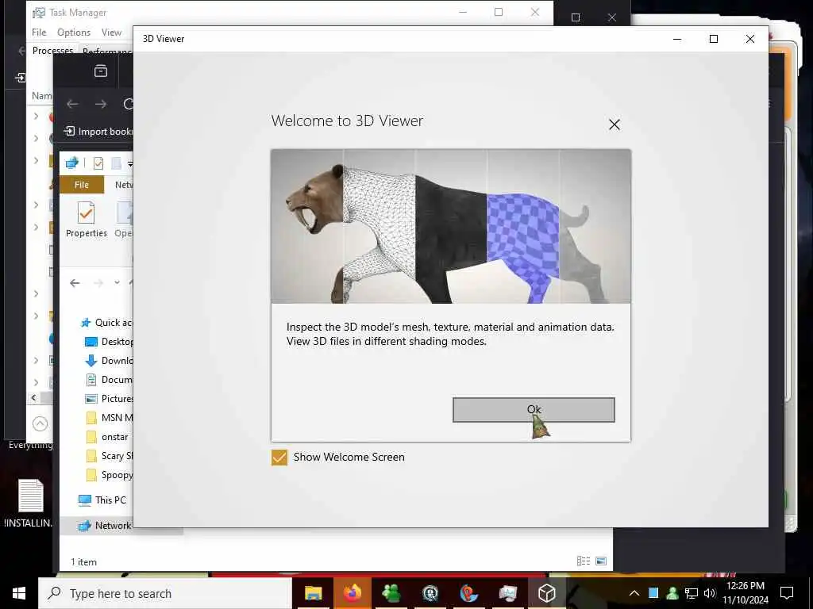Screen dimensions: 813x609
Task: Open the clock showing 12:26 PM
Action: (745, 593)
